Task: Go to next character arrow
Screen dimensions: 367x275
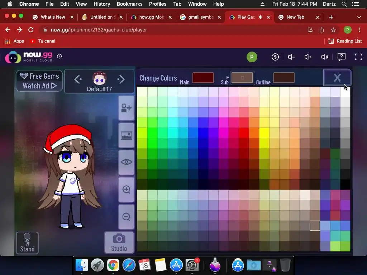Action: point(121,79)
